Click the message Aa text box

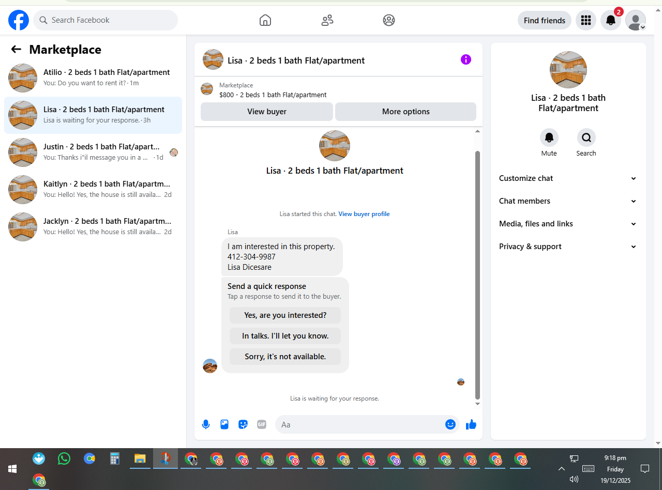tap(360, 424)
